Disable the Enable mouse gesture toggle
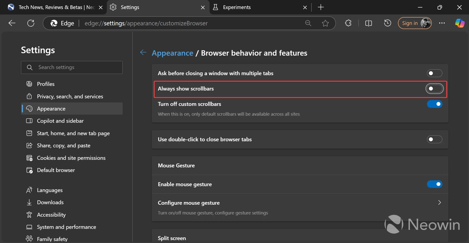This screenshot has height=243, width=469. pyautogui.click(x=434, y=184)
